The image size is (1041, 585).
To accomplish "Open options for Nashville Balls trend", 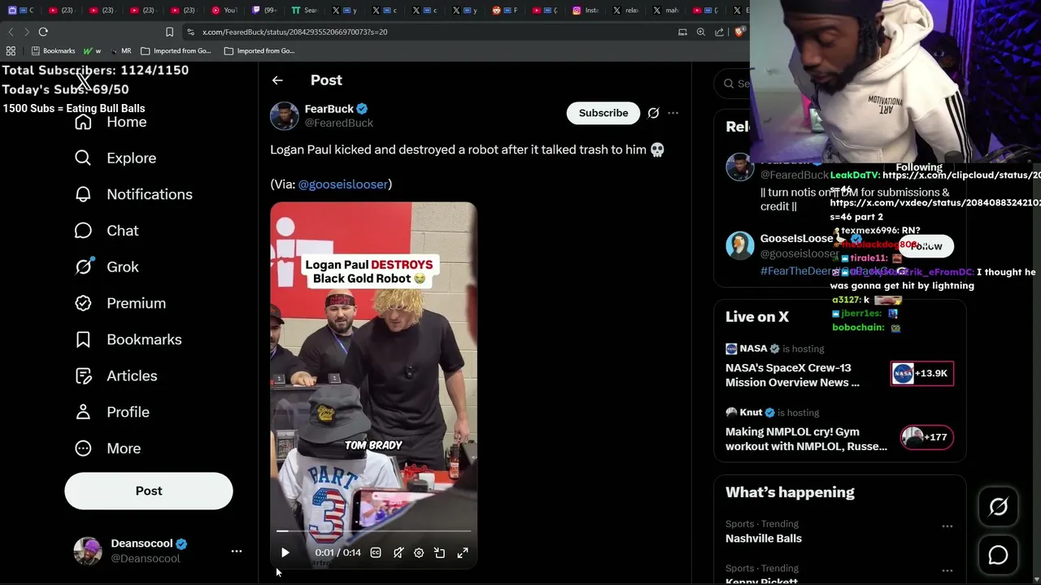I will click(947, 526).
